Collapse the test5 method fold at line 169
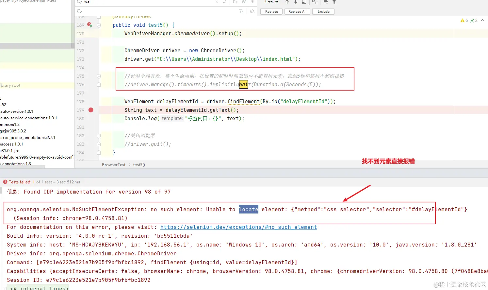 click(99, 25)
